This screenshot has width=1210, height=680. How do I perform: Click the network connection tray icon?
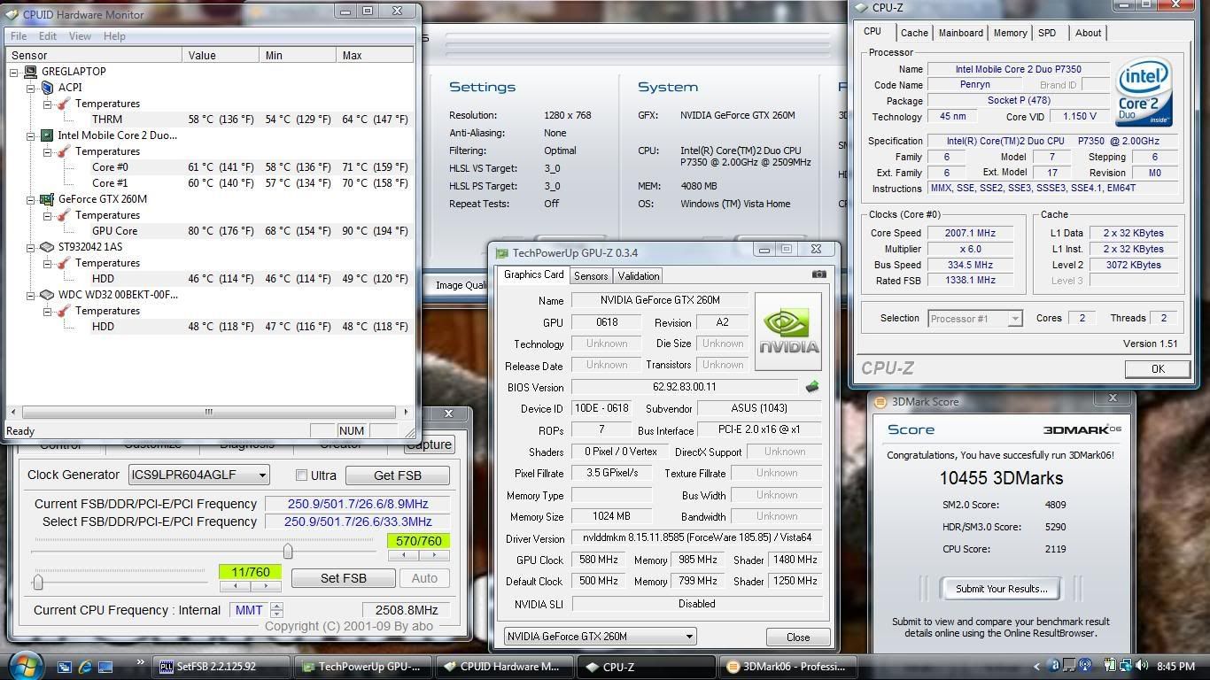click(1125, 666)
